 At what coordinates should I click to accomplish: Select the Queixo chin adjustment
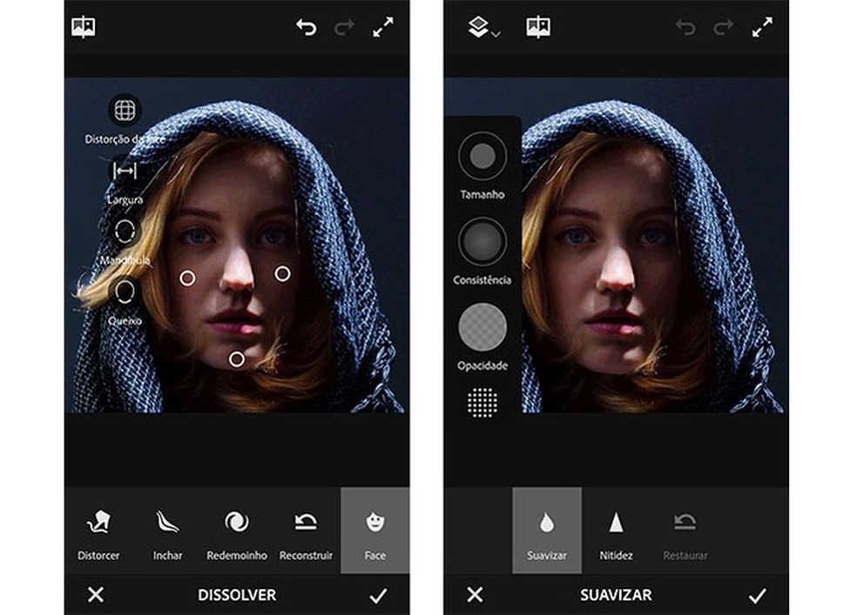pyautogui.click(x=125, y=292)
